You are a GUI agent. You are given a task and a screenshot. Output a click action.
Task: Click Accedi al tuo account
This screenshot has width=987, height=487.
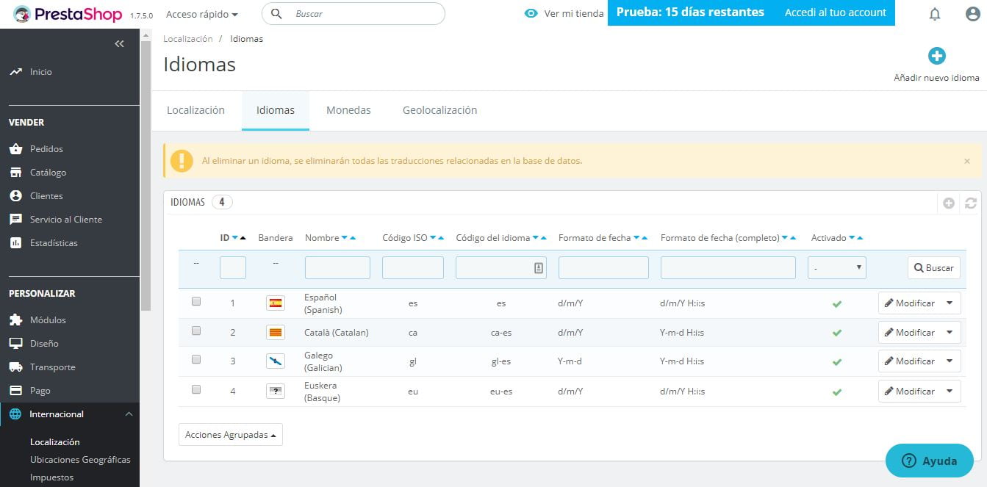(x=835, y=13)
